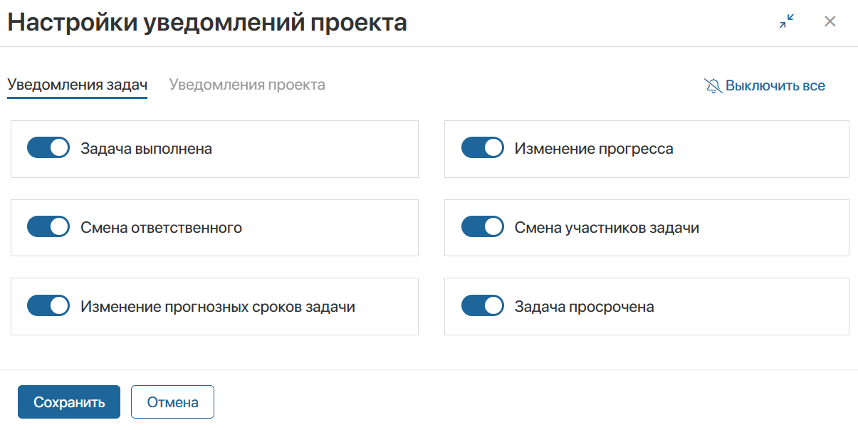
Task: Click the crossed-out bell icon
Action: (x=713, y=86)
